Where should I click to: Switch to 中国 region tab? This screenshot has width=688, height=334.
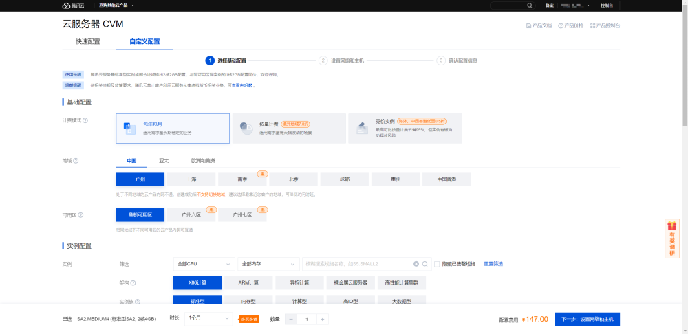131,160
